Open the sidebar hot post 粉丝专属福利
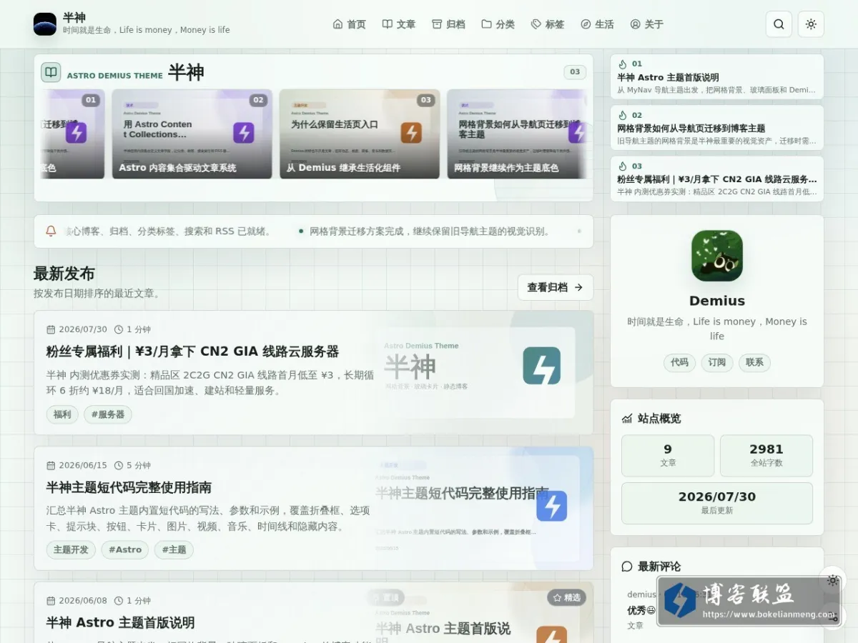Viewport: 858px width, 643px height. (717, 179)
